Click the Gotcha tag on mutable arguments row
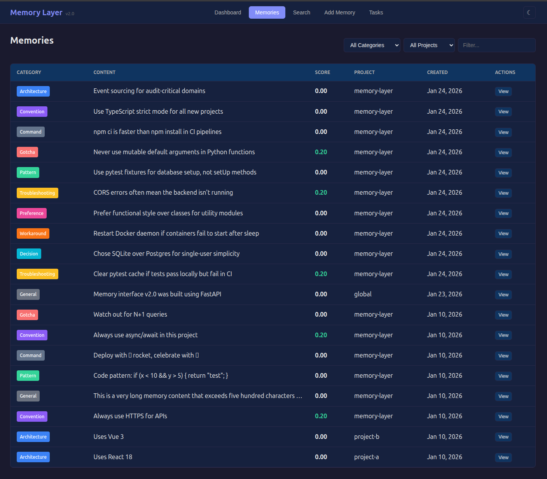The image size is (547, 479). pyautogui.click(x=27, y=152)
